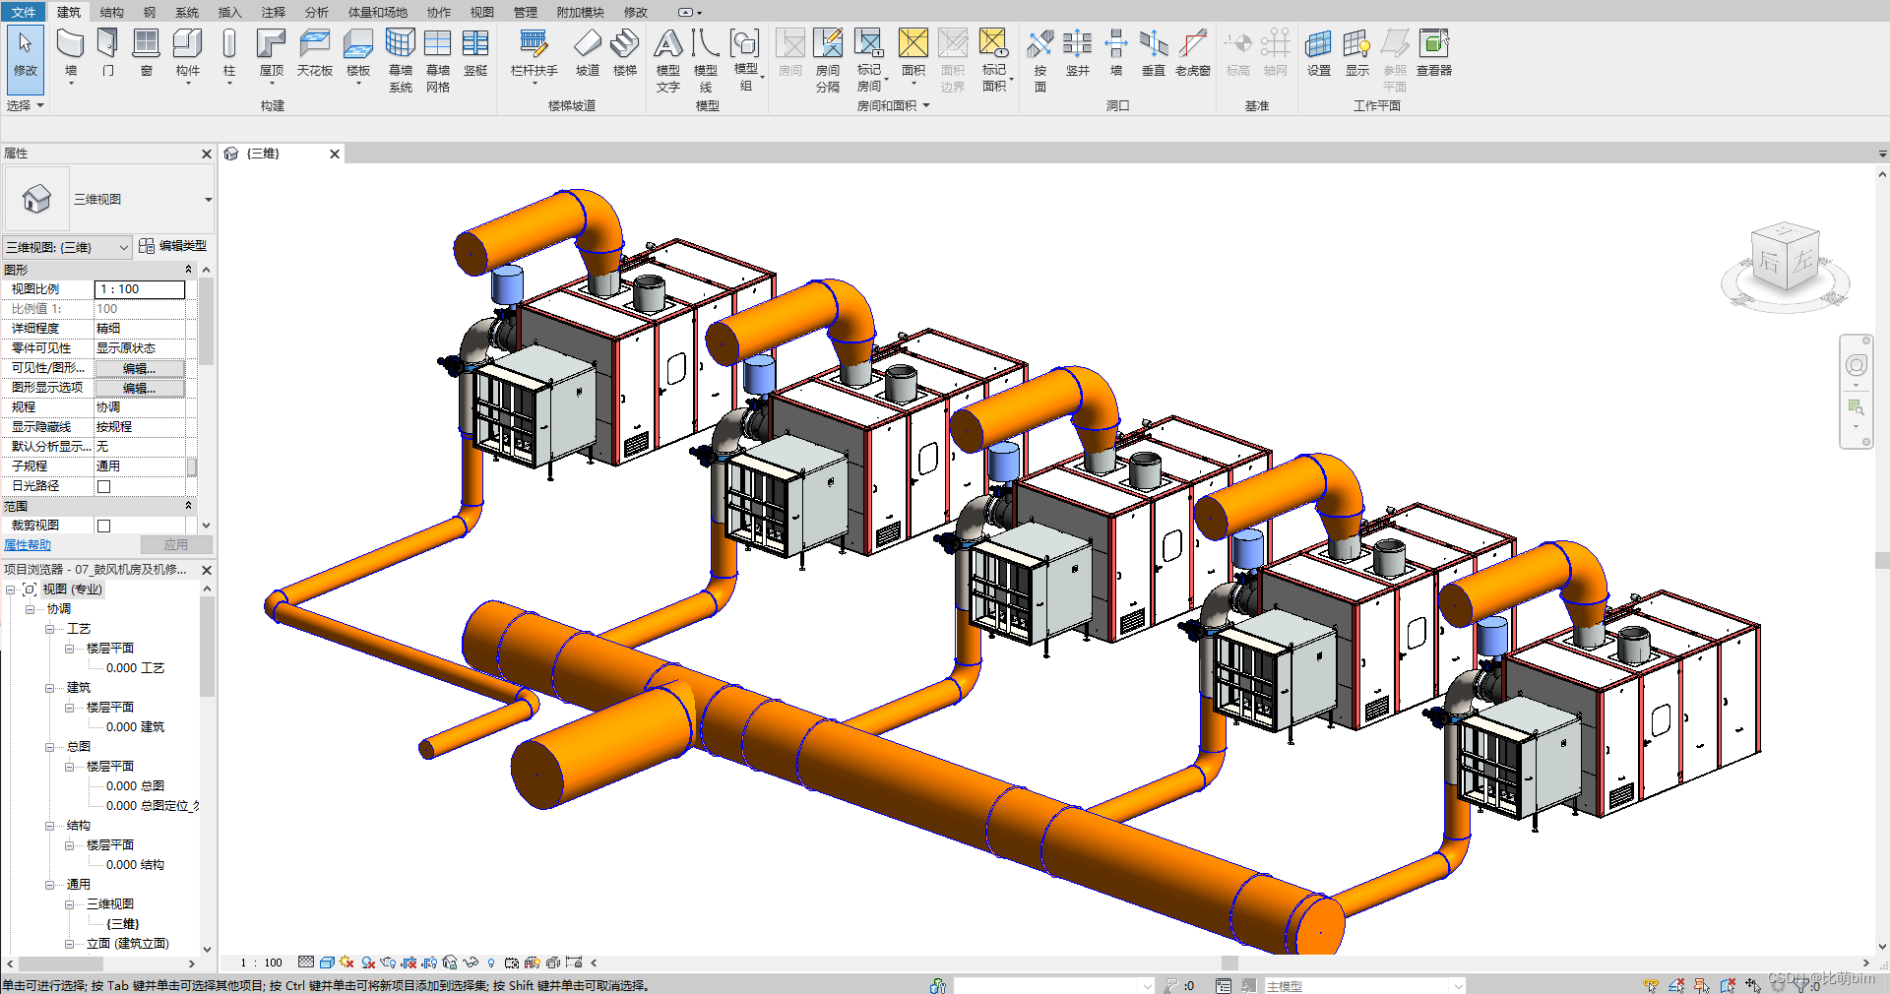Viewport: 1890px width, 994px height.
Task: Click the 视图比例 1 : 100 field
Action: (140, 289)
